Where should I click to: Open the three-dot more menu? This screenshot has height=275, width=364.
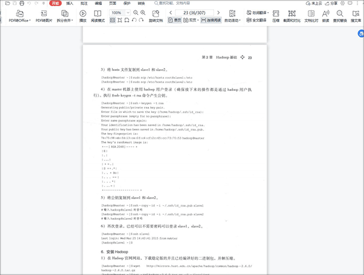click(357, 3)
